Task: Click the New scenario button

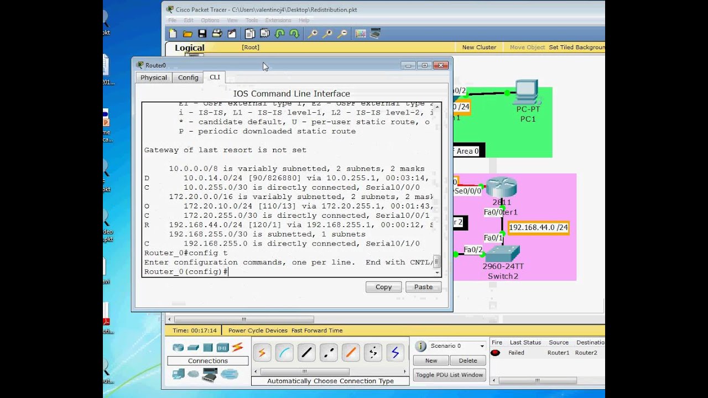Action: 431,360
